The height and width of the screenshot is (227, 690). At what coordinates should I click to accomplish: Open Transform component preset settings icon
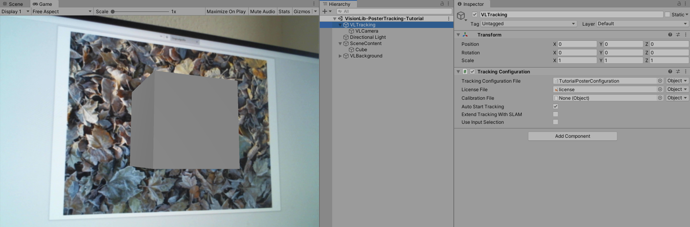(x=678, y=35)
